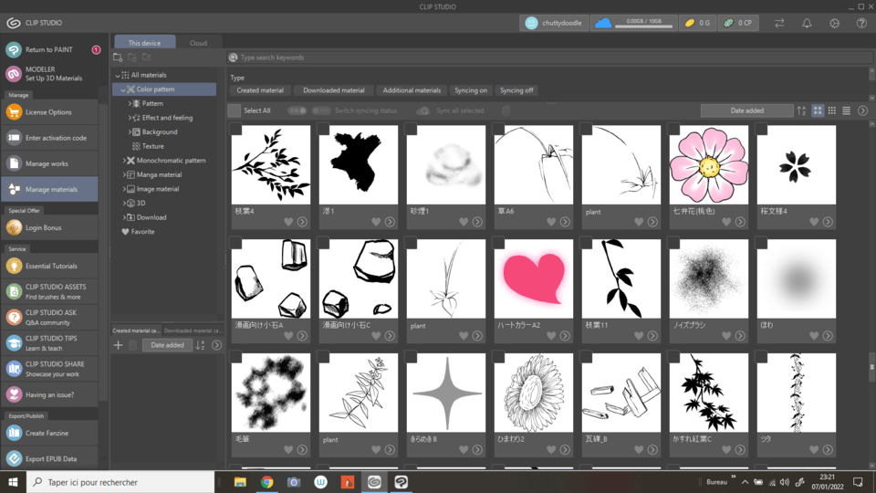Favorite the 枝葉4 material heart icon
This screenshot has height=493, width=876.
[x=288, y=222]
